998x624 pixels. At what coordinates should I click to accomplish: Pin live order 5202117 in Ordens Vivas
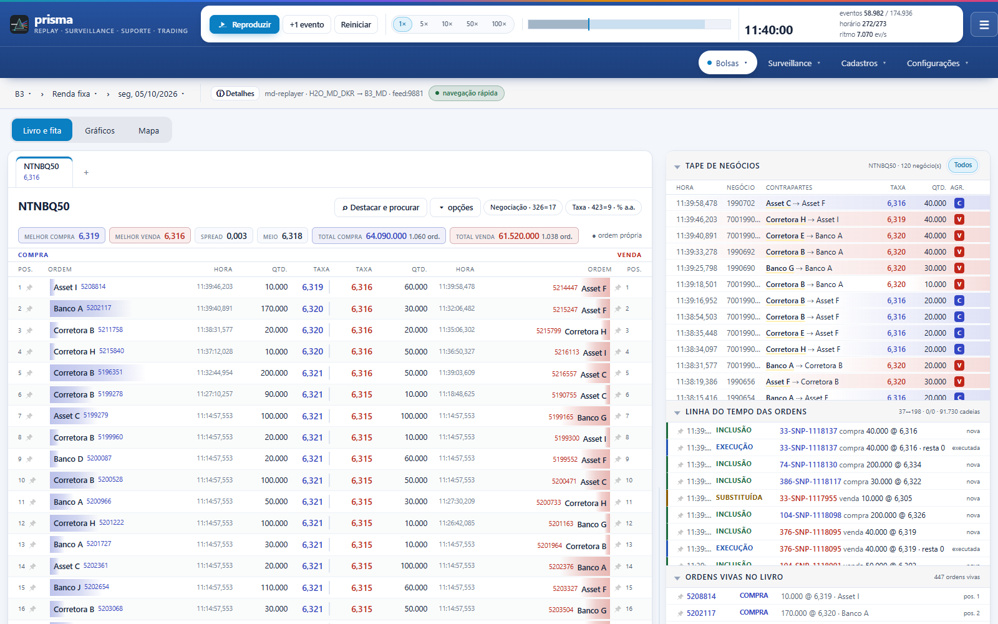pyautogui.click(x=680, y=613)
